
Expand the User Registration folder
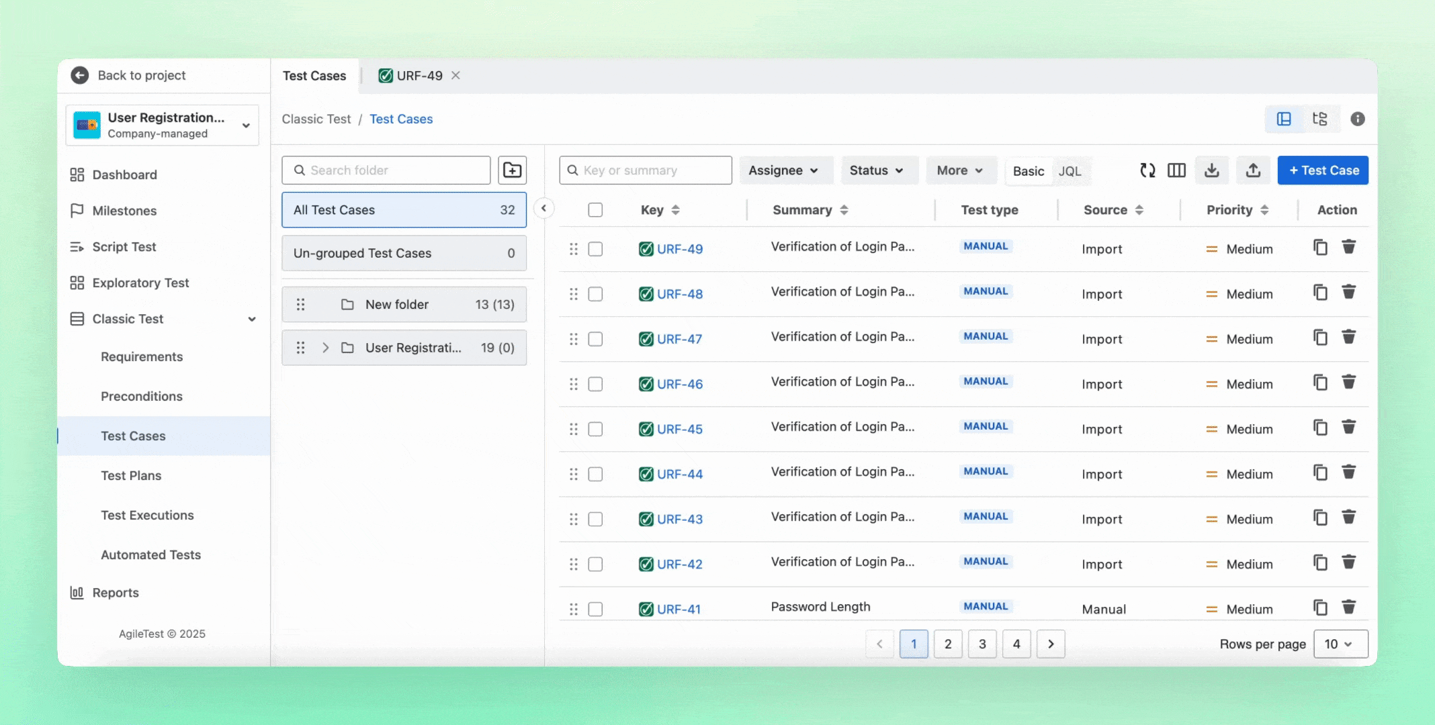(325, 348)
